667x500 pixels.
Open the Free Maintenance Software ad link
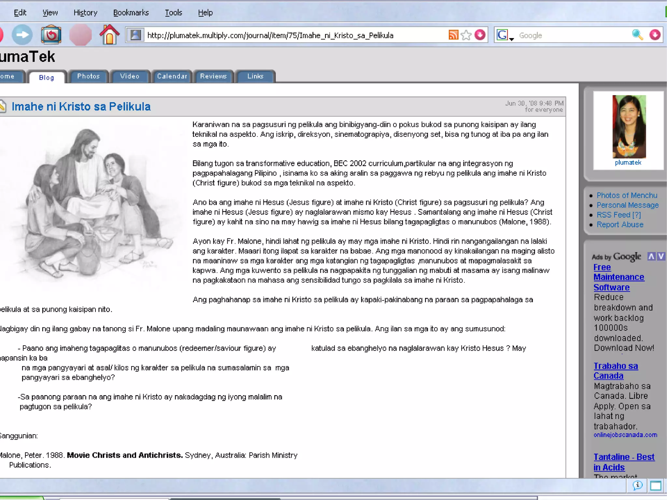click(618, 277)
